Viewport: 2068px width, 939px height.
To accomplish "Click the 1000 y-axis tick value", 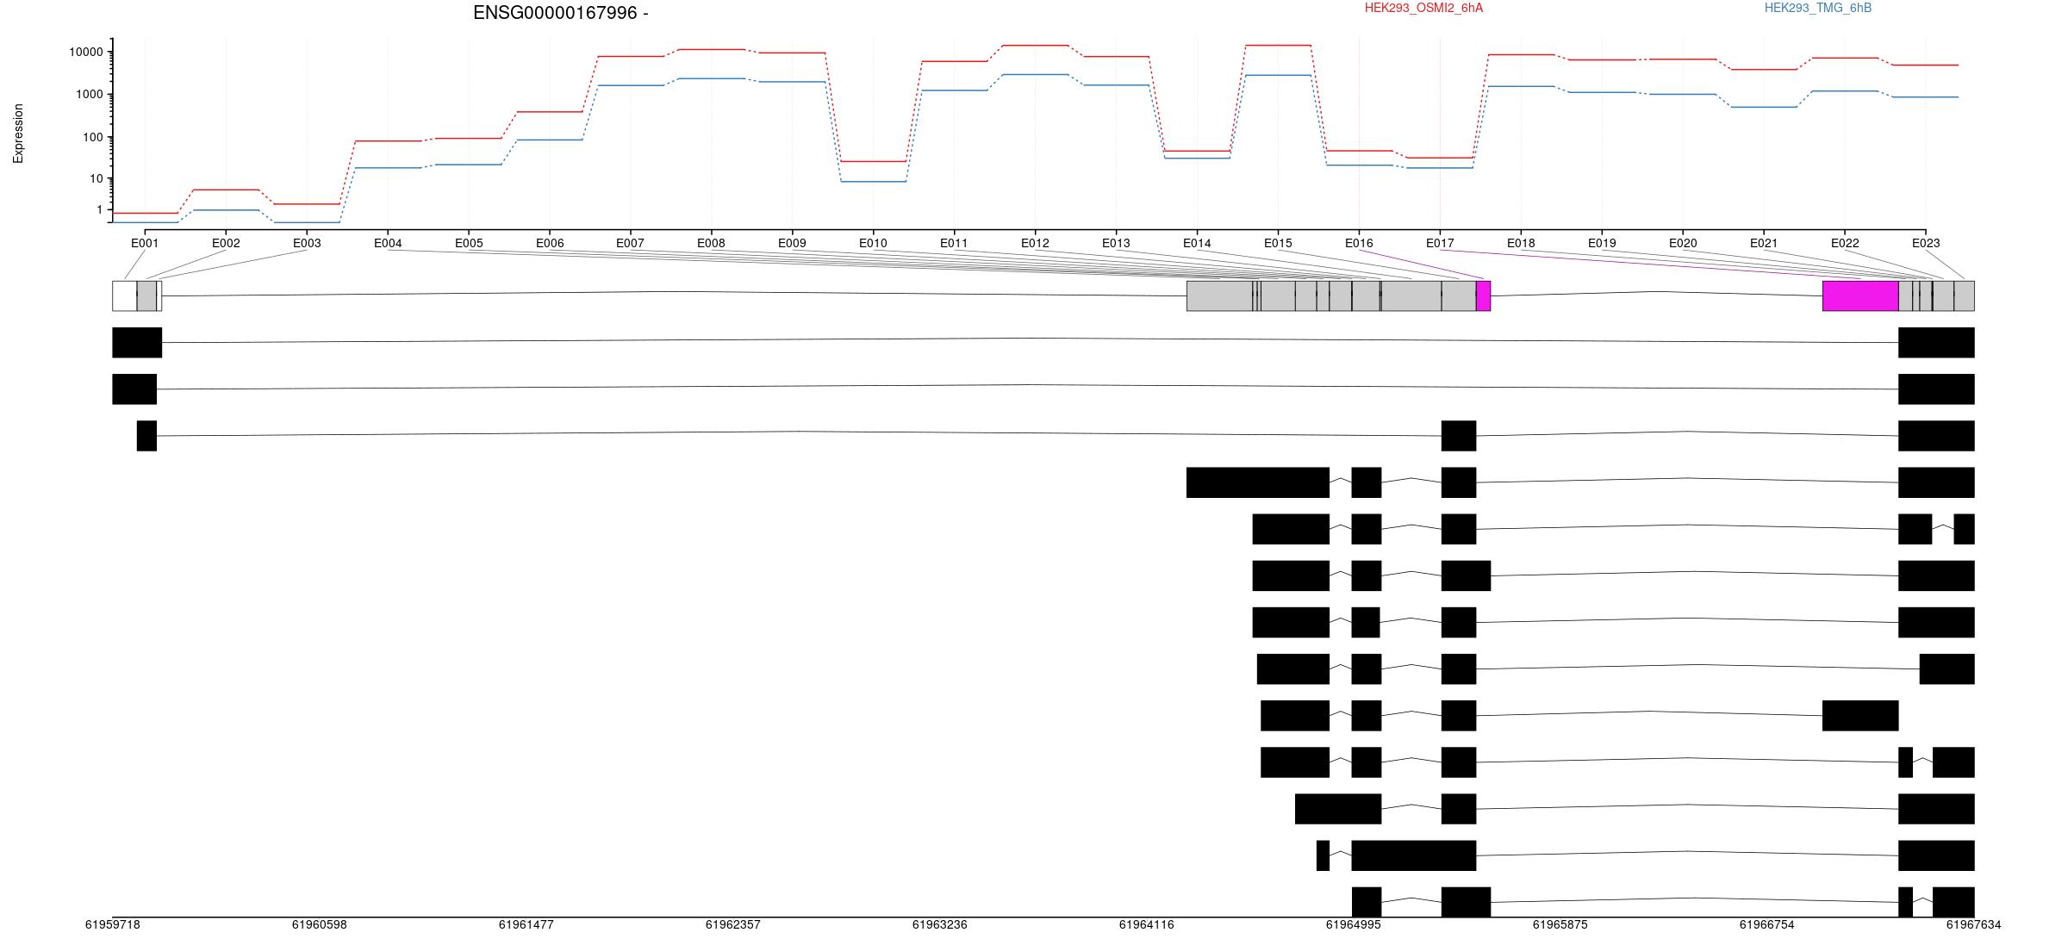I will point(90,95).
